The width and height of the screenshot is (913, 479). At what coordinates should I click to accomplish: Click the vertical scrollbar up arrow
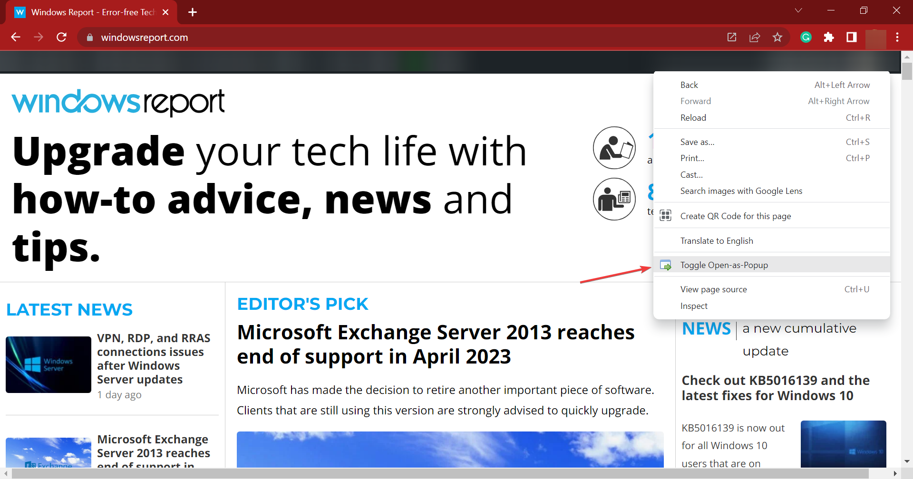pyautogui.click(x=907, y=57)
